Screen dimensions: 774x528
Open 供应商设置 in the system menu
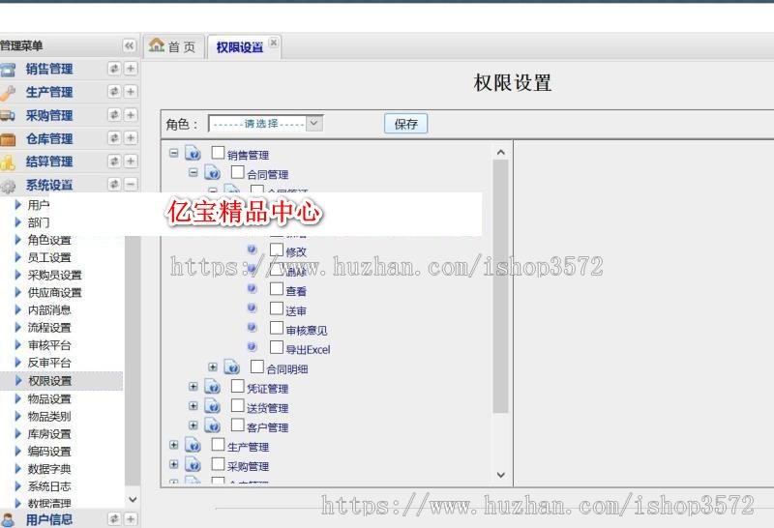[55, 293]
